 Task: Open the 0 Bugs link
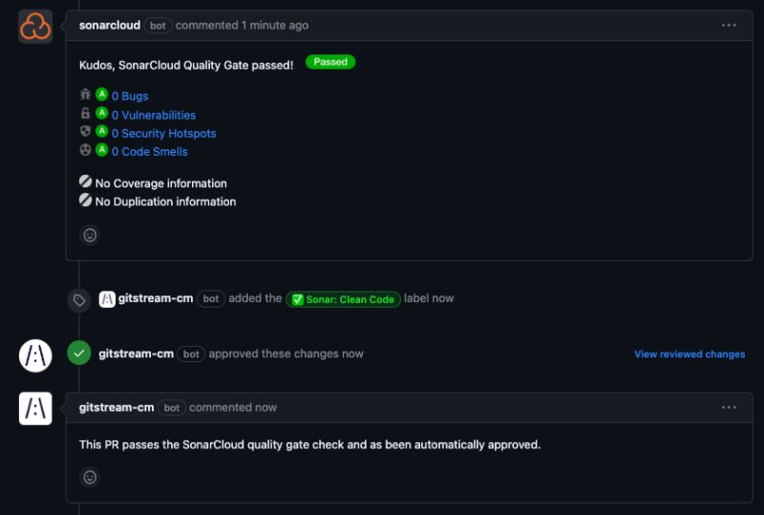[130, 97]
